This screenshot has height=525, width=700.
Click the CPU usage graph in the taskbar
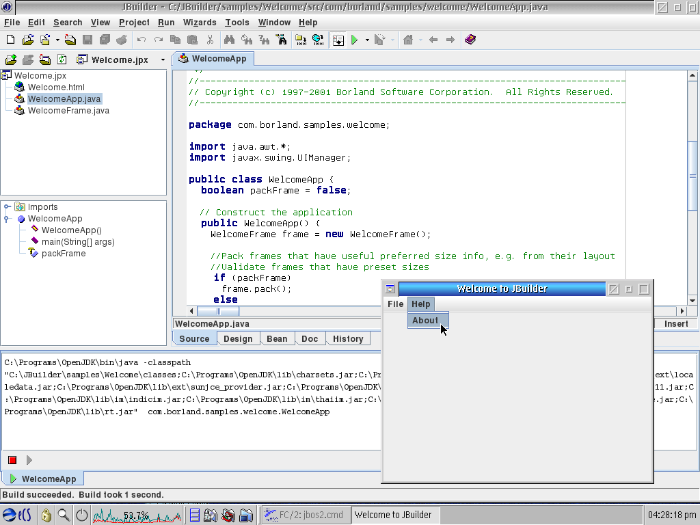tap(137, 514)
